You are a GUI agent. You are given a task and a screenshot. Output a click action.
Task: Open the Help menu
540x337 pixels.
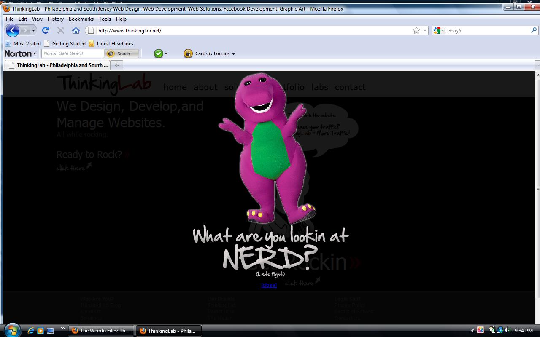click(x=121, y=19)
